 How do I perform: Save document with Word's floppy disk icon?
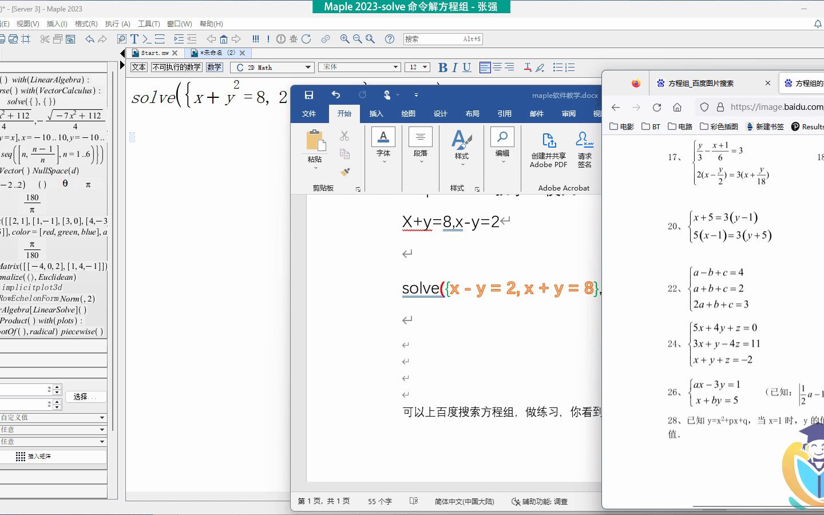point(309,95)
